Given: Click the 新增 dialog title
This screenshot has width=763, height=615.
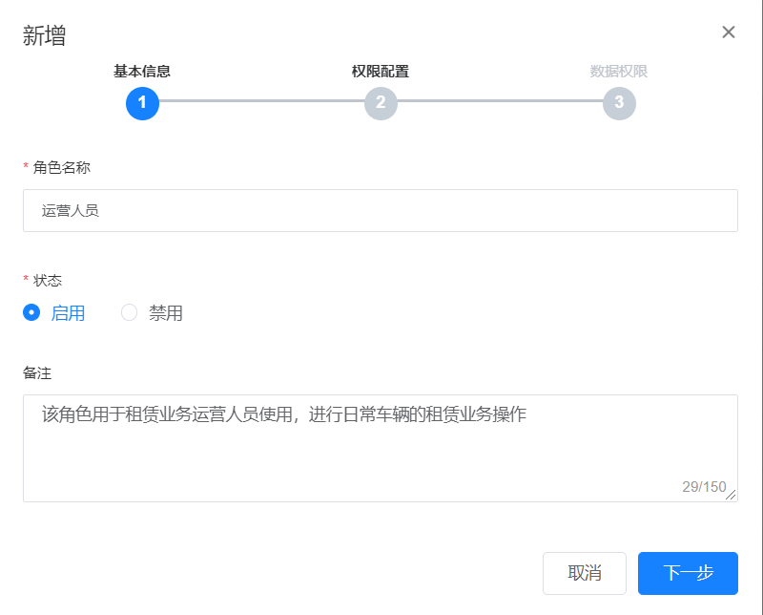Looking at the screenshot, I should pos(45,36).
